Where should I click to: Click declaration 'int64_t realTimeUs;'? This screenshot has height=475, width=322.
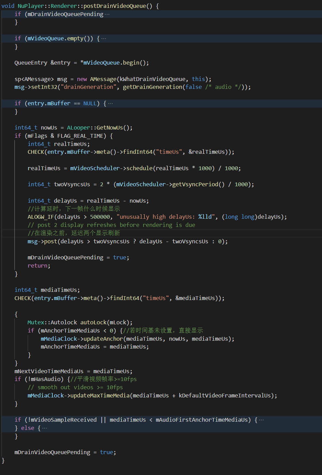(59, 144)
